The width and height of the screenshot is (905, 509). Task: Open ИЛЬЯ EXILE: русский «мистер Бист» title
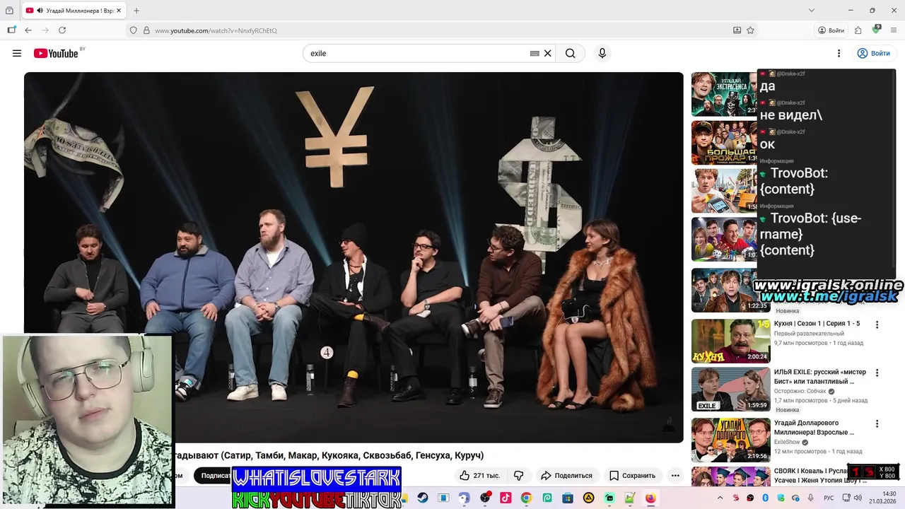click(x=819, y=377)
